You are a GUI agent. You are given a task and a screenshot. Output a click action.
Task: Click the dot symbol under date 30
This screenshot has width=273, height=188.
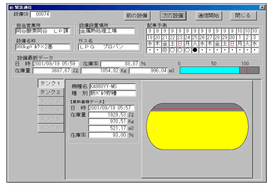pos(232,50)
